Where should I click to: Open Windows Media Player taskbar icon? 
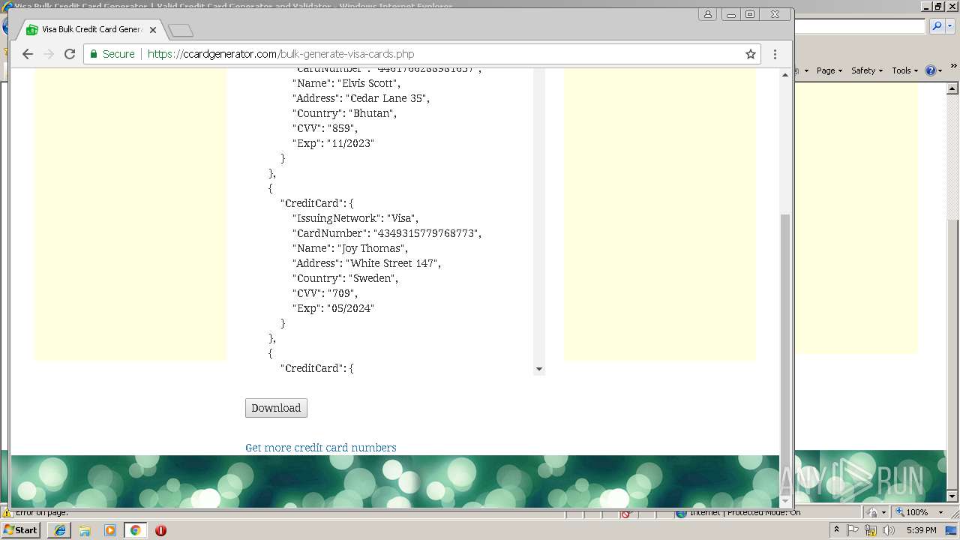[110, 529]
